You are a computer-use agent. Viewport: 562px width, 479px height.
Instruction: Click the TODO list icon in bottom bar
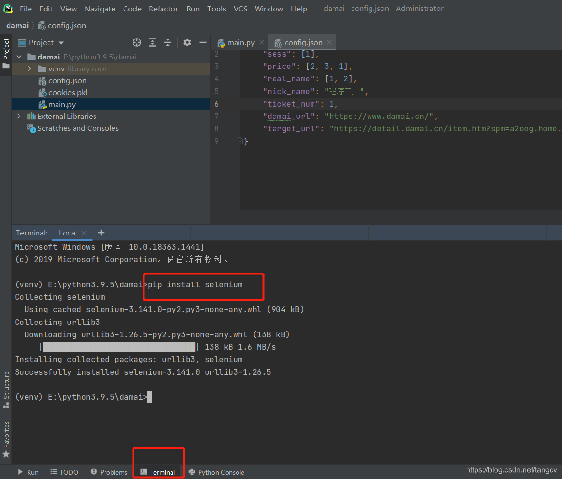point(53,472)
